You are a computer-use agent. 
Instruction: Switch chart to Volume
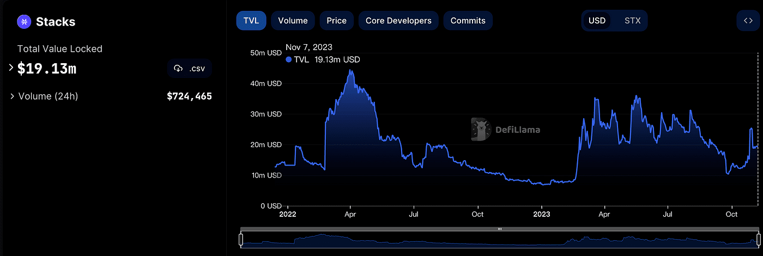tap(293, 21)
